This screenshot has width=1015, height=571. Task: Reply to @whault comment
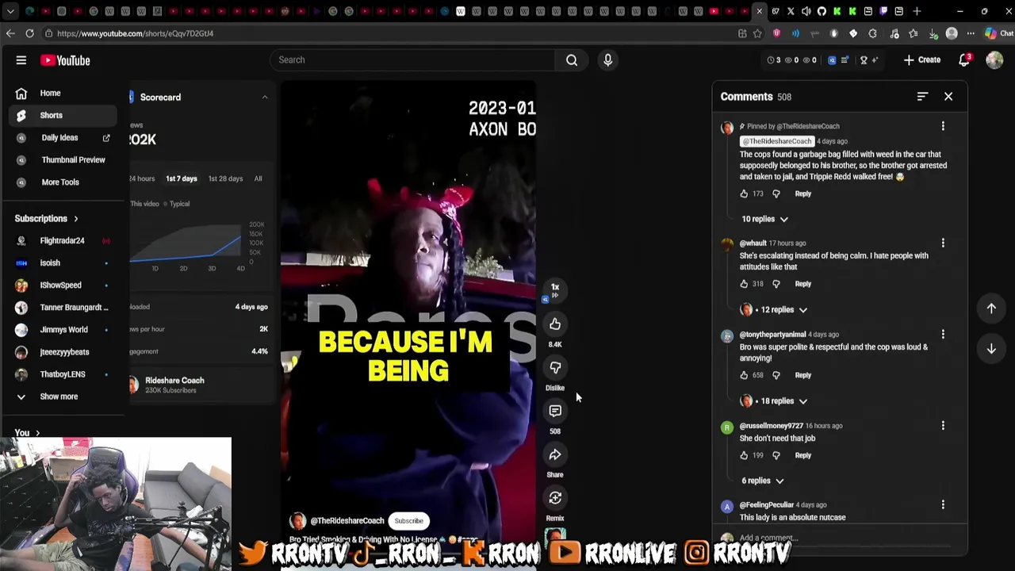click(x=803, y=284)
